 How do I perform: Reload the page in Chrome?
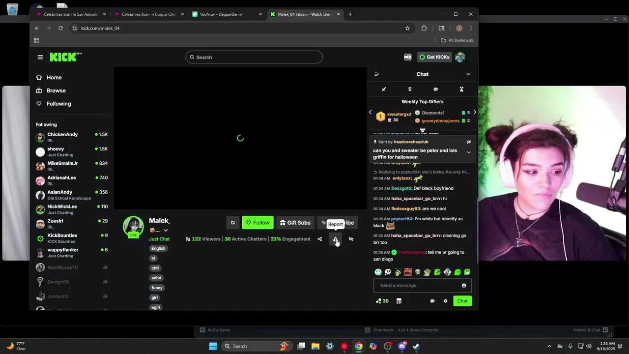point(60,28)
